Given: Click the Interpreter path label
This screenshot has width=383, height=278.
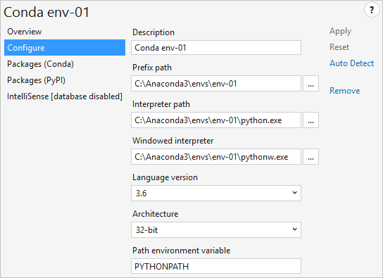Looking at the screenshot, I should (161, 104).
